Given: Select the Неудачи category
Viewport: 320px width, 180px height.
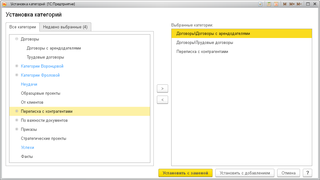Looking at the screenshot, I should tap(29, 84).
